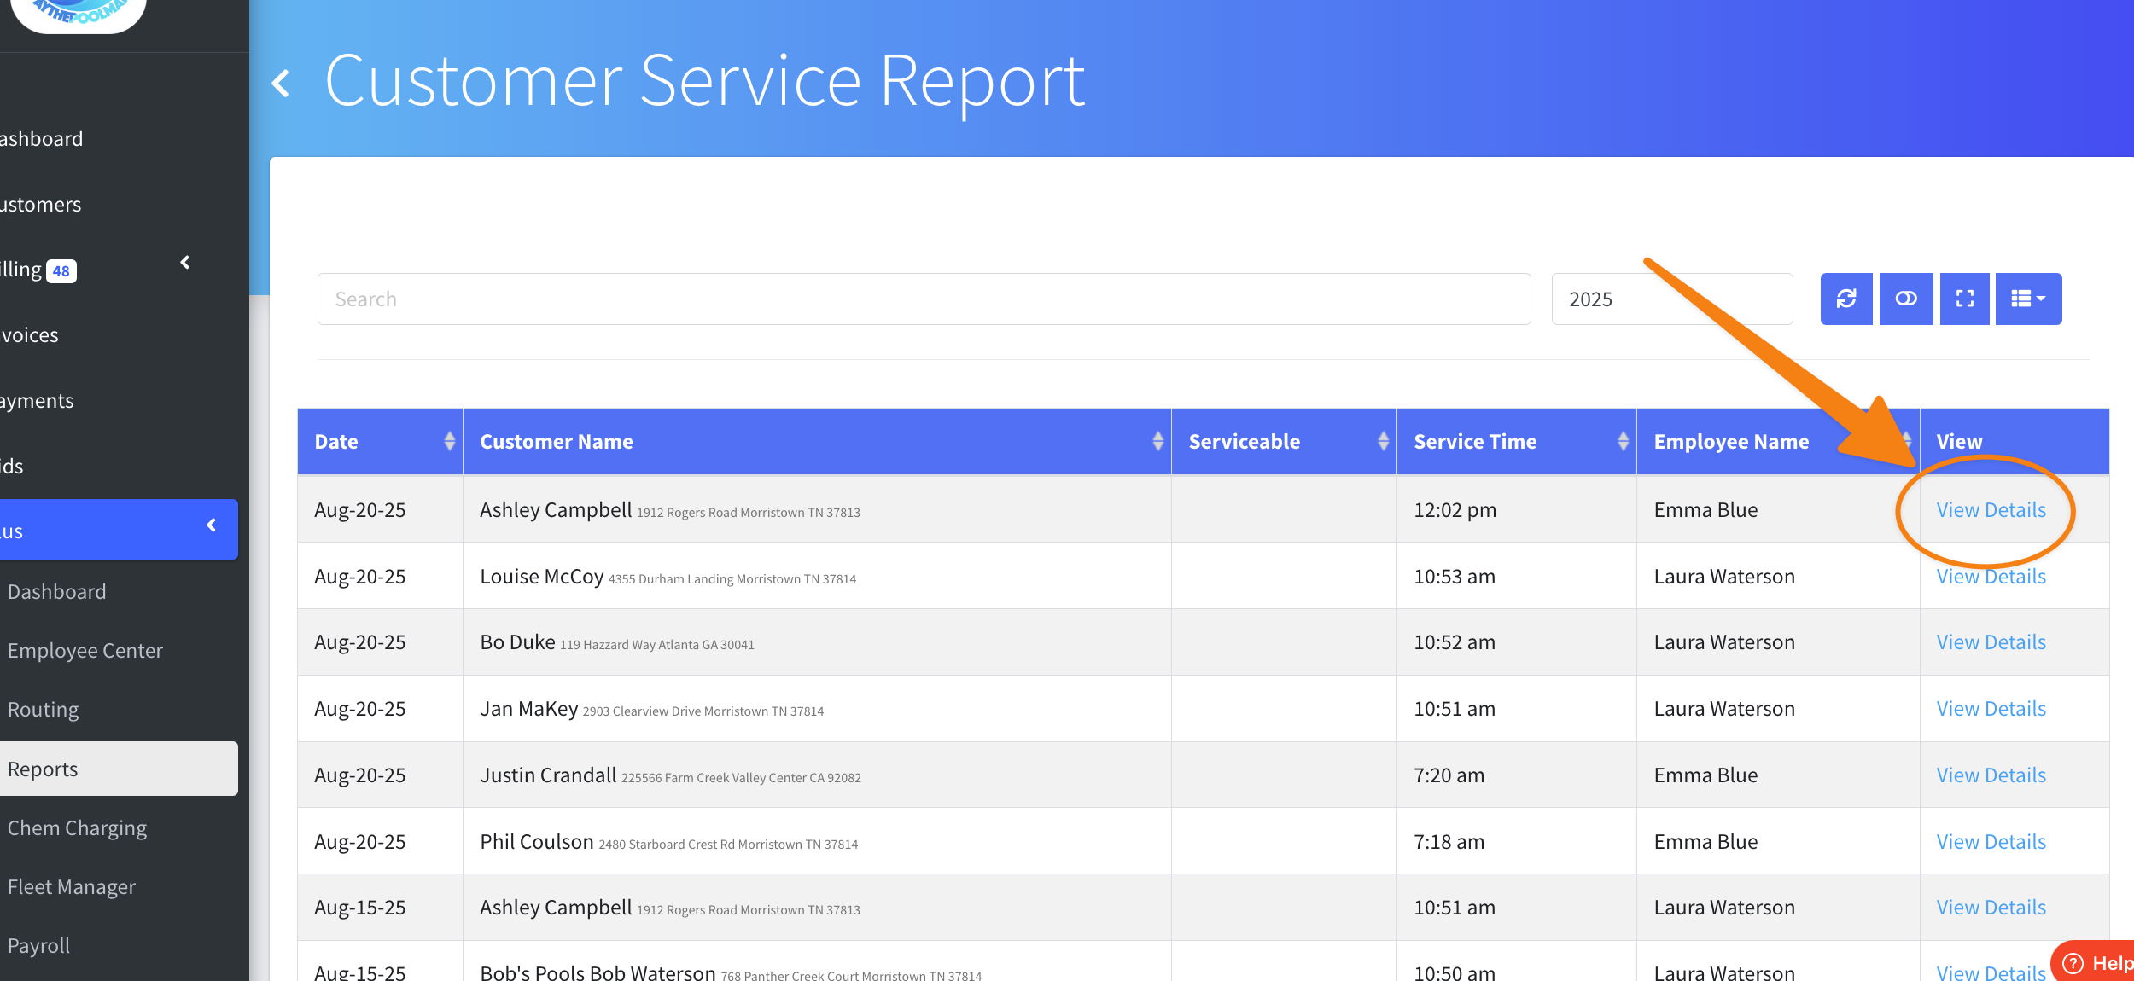2134x981 pixels.
Task: Collapse the highlighted blue sidebar section chevron
Action: pyautogui.click(x=211, y=525)
